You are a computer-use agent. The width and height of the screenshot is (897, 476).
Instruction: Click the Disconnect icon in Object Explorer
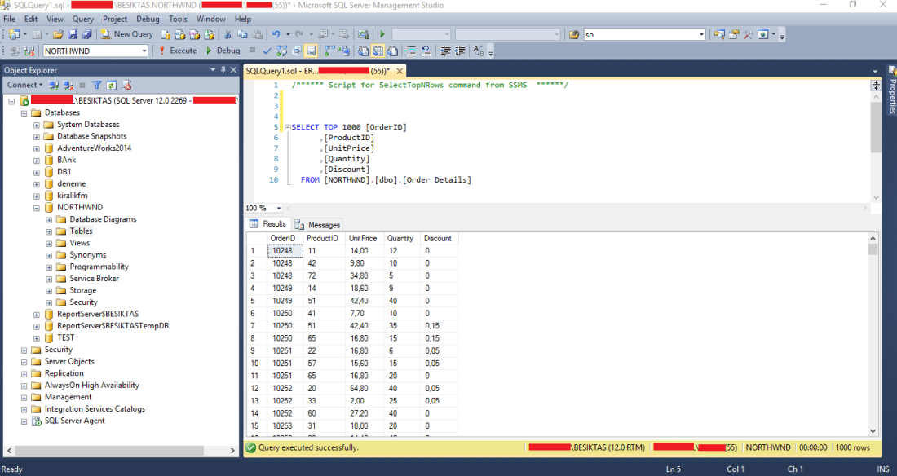[68, 85]
